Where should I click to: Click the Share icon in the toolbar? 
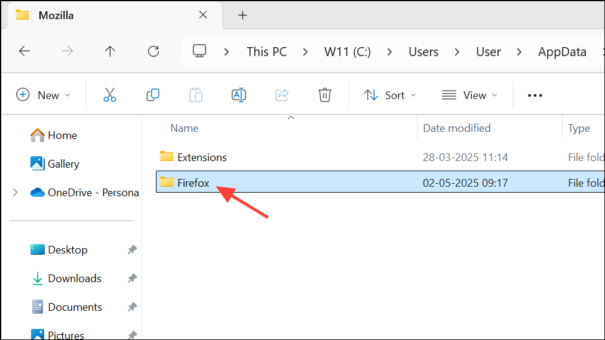[x=282, y=95]
